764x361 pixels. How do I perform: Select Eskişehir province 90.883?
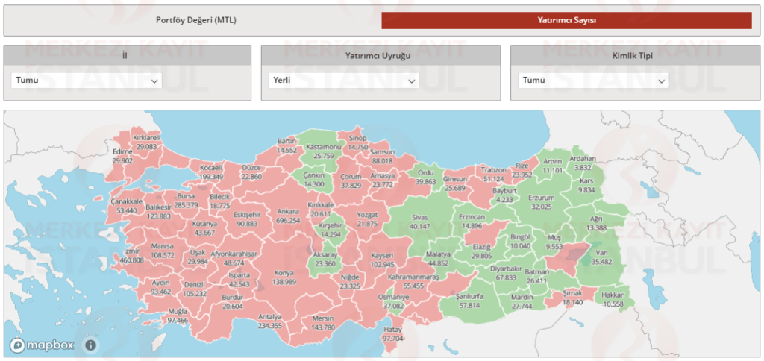(248, 219)
